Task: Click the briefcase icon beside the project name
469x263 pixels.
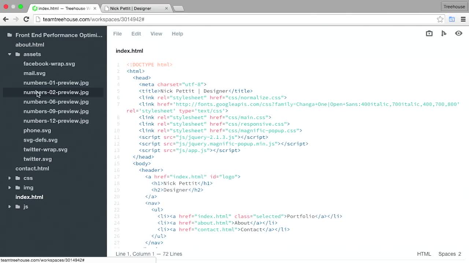Action: pyautogui.click(x=9, y=35)
